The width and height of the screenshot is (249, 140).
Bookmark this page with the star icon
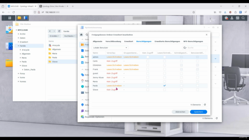coord(194,12)
